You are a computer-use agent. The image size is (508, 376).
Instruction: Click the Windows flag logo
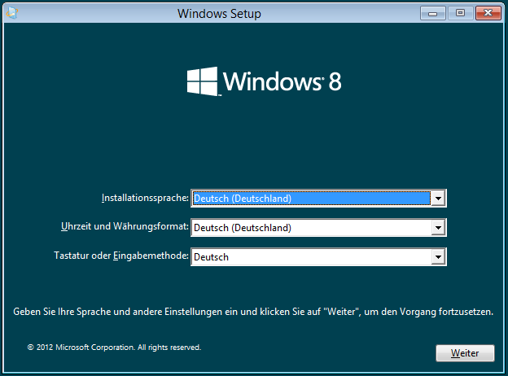(x=201, y=81)
